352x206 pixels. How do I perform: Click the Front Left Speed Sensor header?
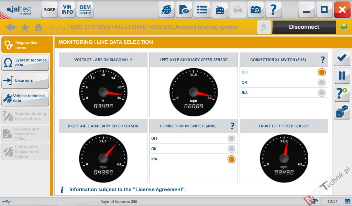click(284, 126)
